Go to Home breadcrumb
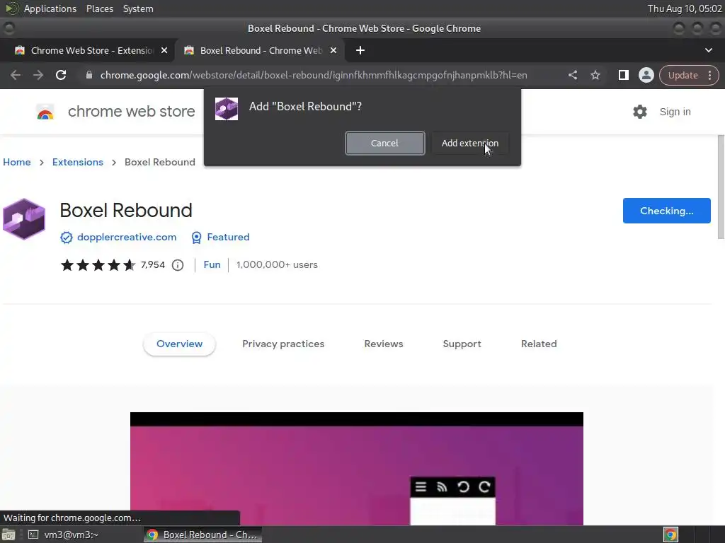This screenshot has width=725, height=543. (x=17, y=162)
